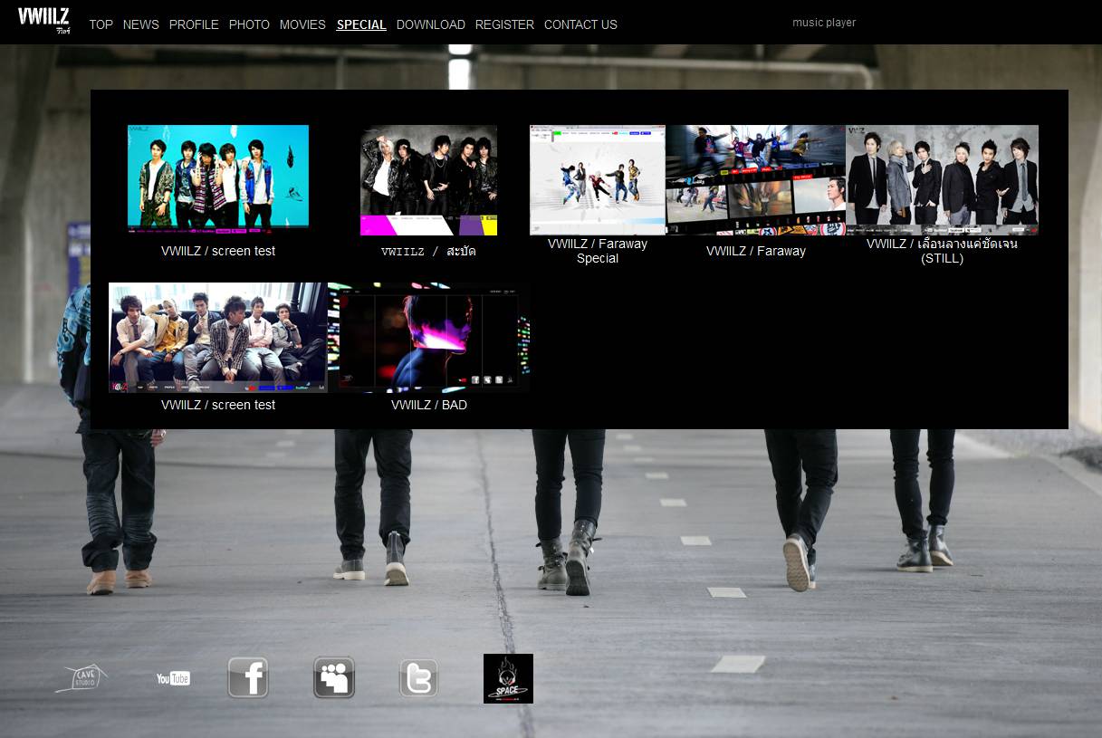Click the Twitter icon

pyautogui.click(x=418, y=678)
